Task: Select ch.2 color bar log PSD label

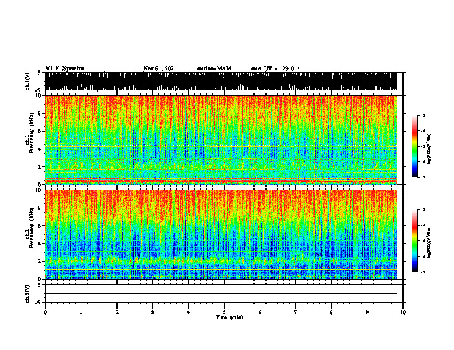Action: (x=429, y=243)
